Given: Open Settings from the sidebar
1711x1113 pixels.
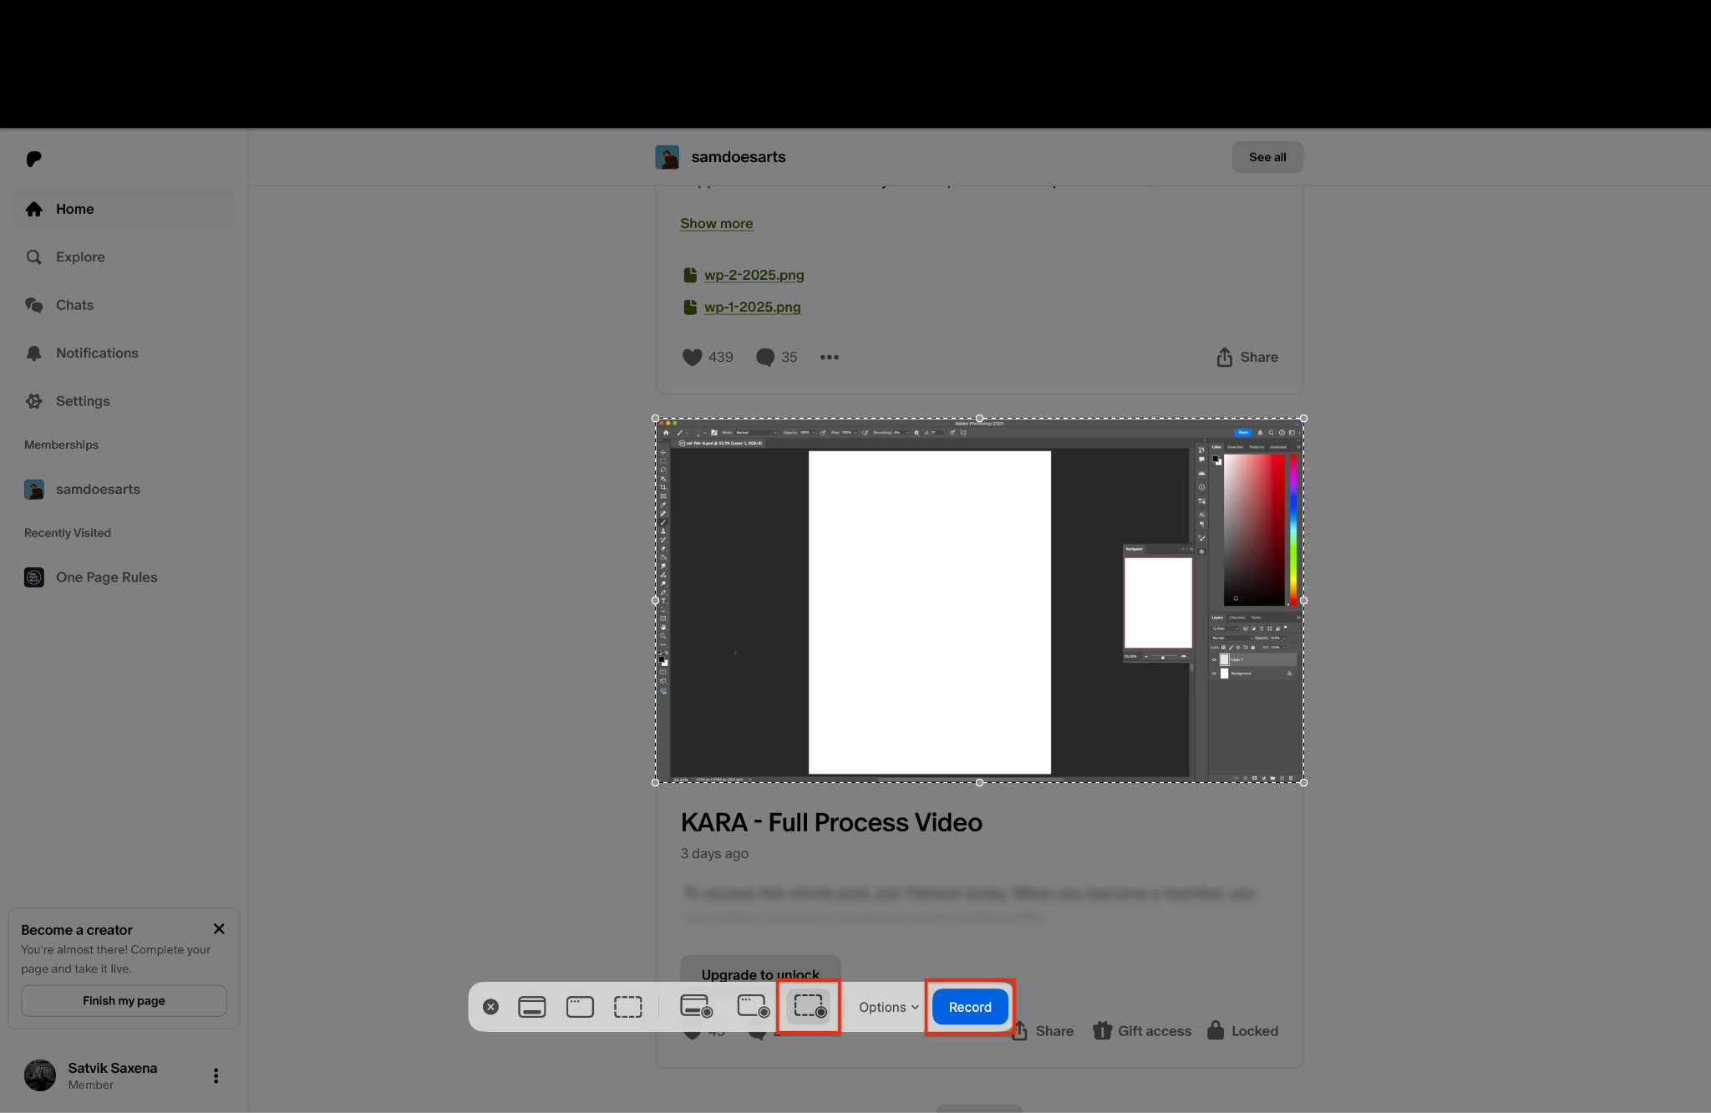Looking at the screenshot, I should coord(82,400).
